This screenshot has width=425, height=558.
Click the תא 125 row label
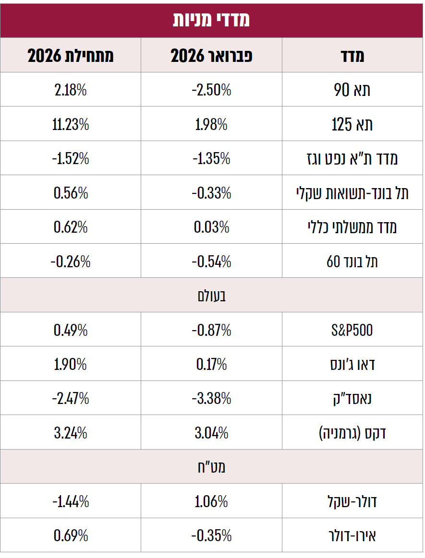pyautogui.click(x=352, y=125)
